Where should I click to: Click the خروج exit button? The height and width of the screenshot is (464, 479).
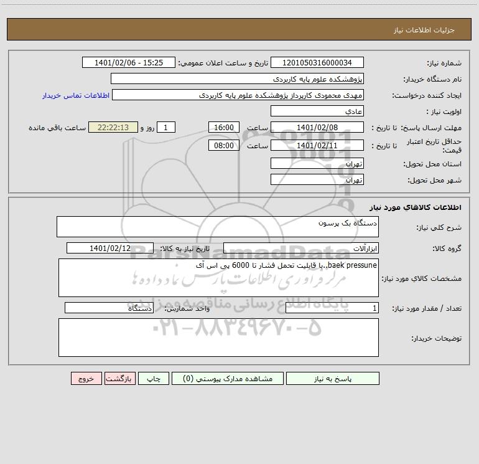pos(86,379)
